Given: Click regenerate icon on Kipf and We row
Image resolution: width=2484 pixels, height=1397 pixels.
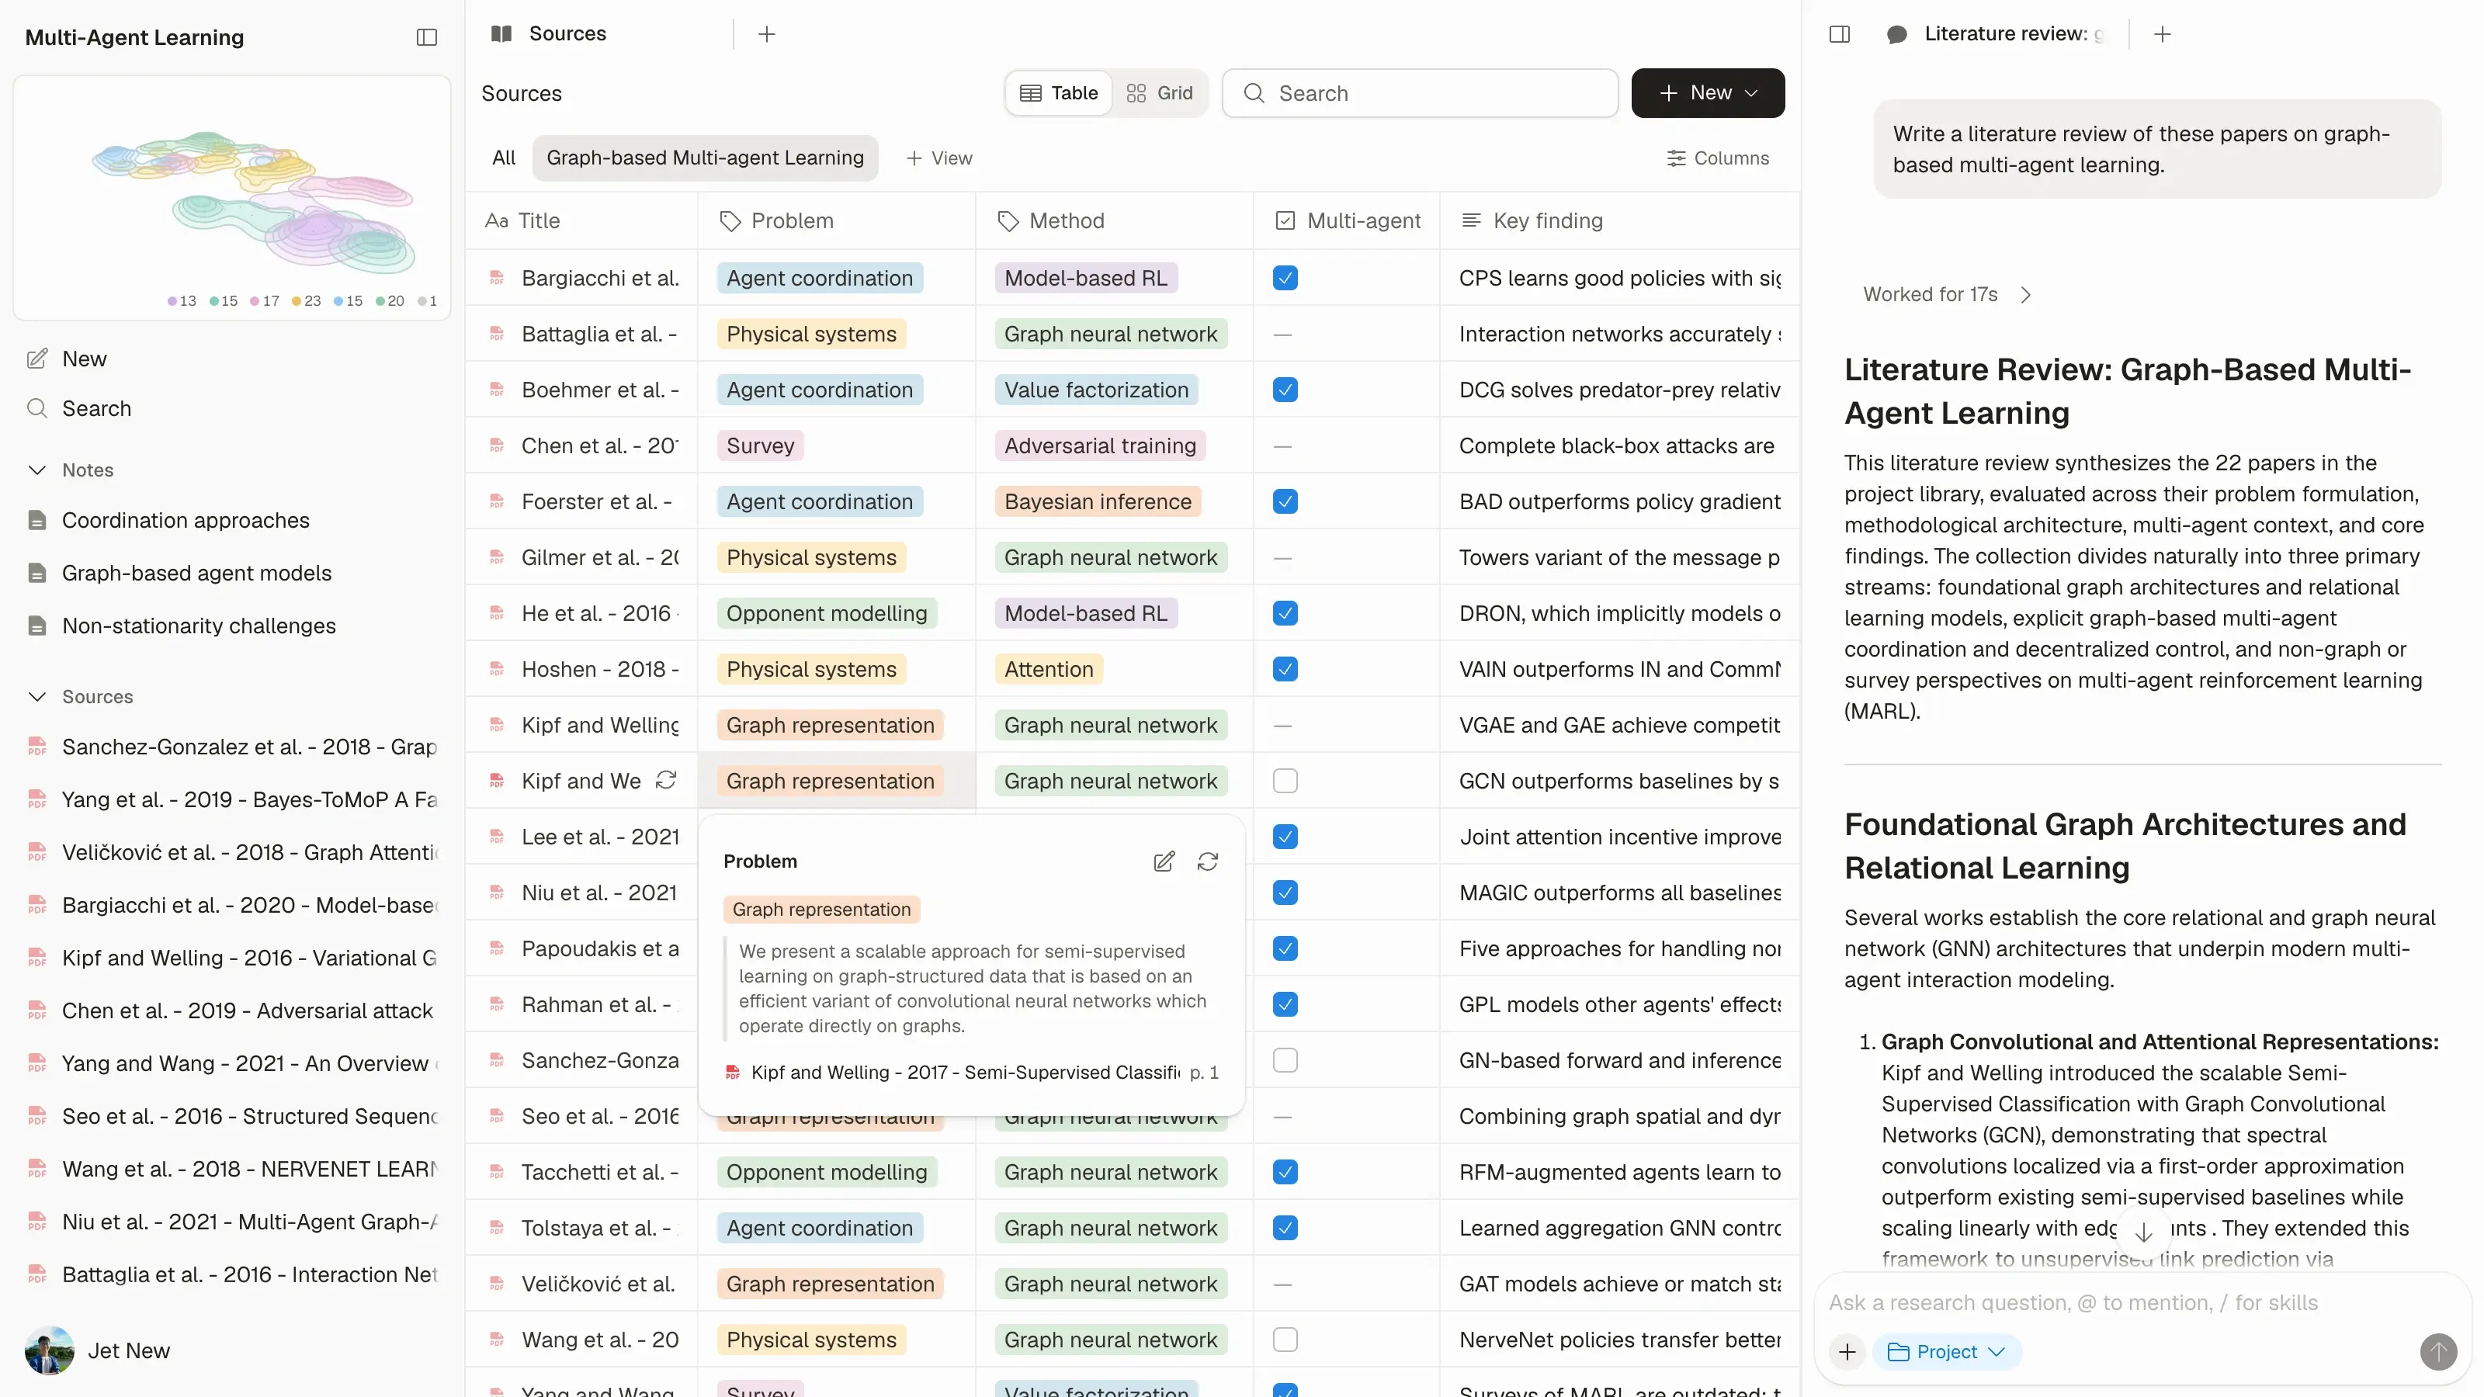Looking at the screenshot, I should coord(665,780).
